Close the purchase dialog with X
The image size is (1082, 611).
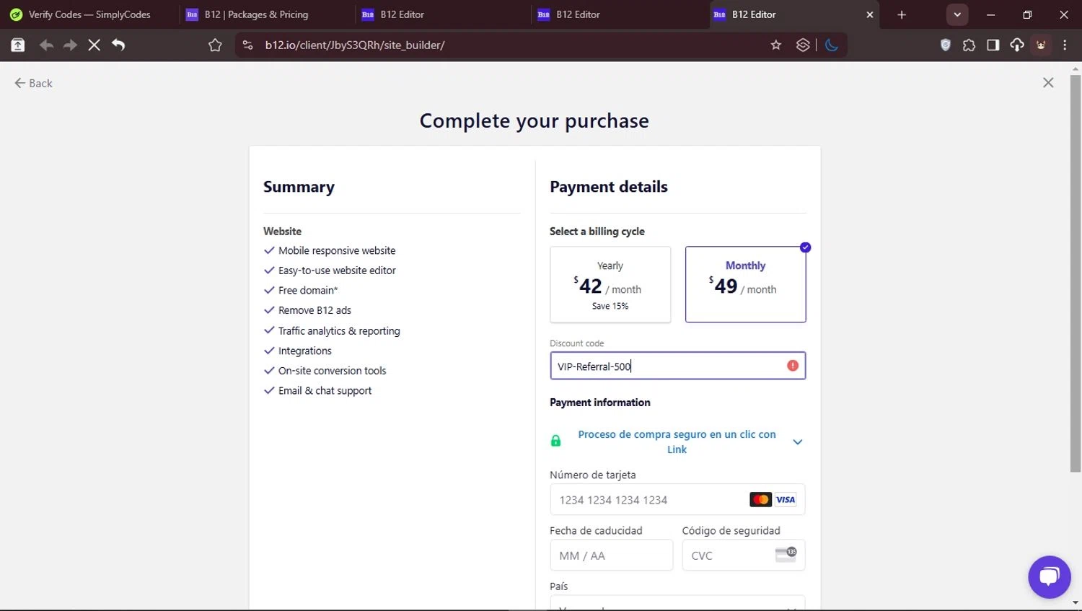(1048, 83)
